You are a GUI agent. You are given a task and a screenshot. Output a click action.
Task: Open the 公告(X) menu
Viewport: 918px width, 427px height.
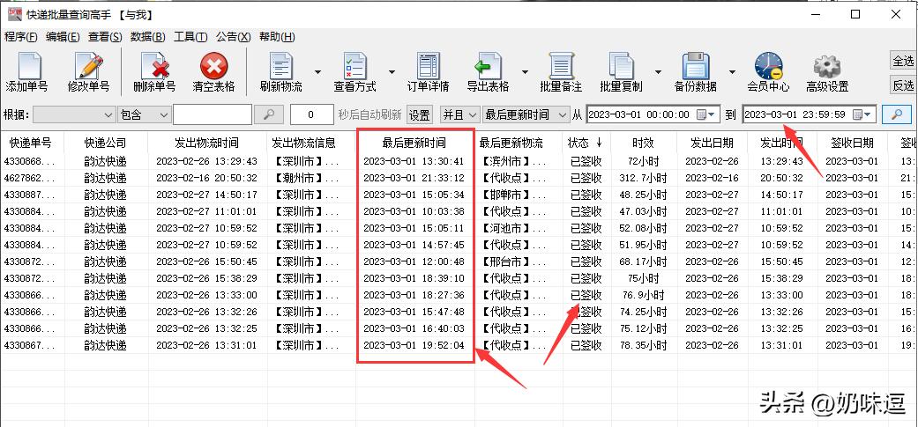pos(233,37)
